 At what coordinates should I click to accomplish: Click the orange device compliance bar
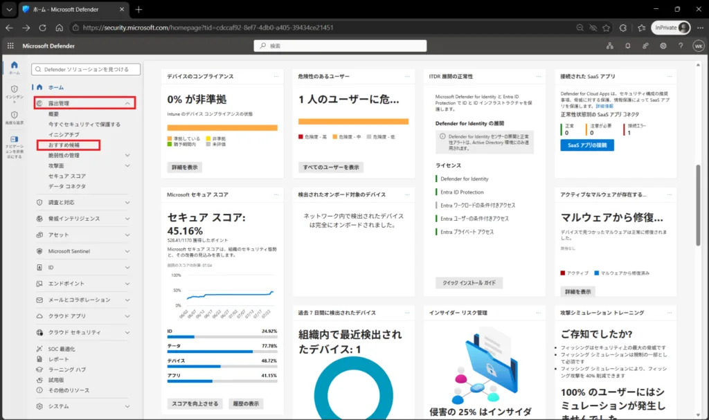222,128
